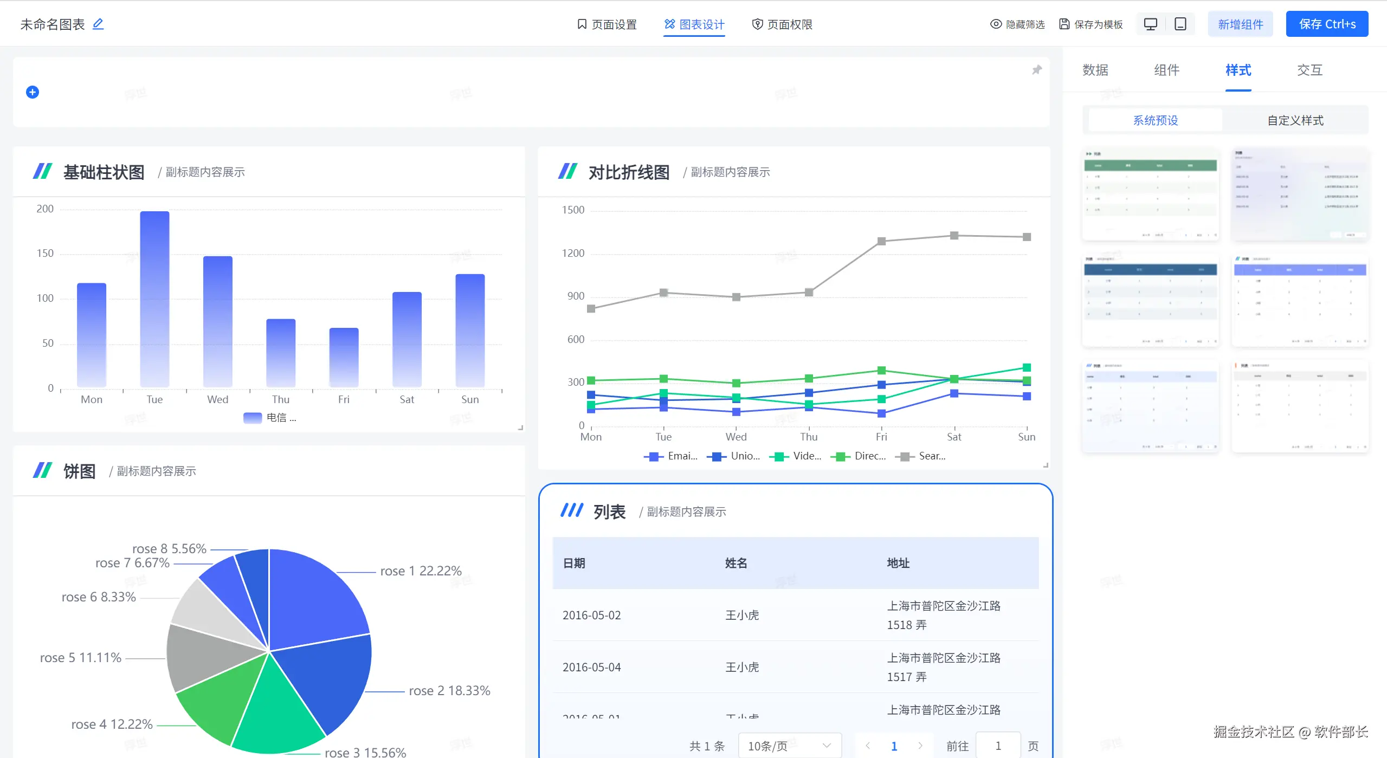Switch to the 数据 panel tab
This screenshot has height=758, width=1387.
click(1095, 70)
